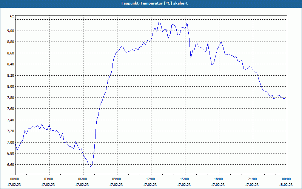Click the curve's sharp peak at 15:00
The image size is (302, 189).
(187, 23)
